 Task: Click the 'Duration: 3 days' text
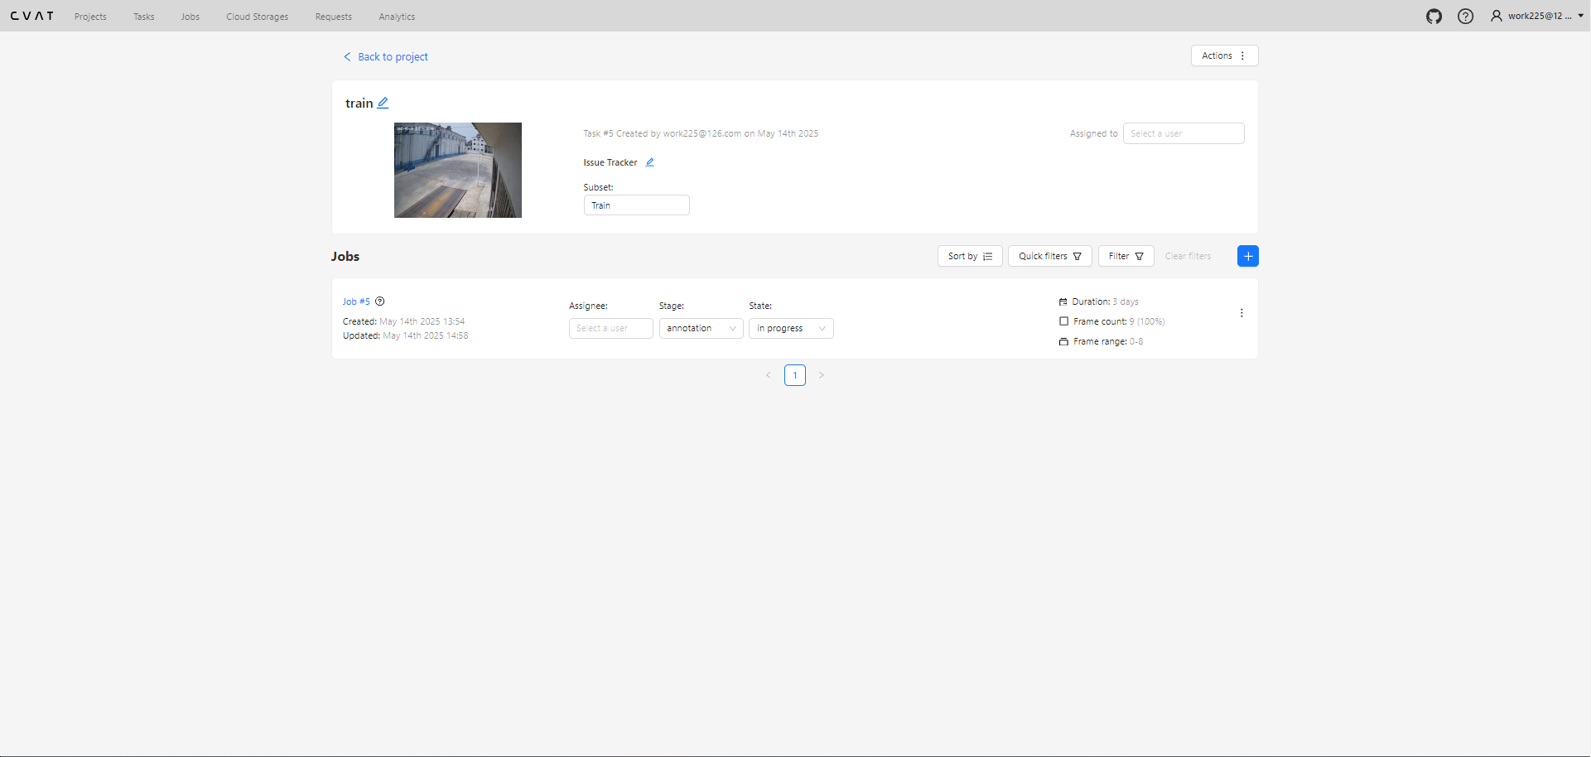1106,301
